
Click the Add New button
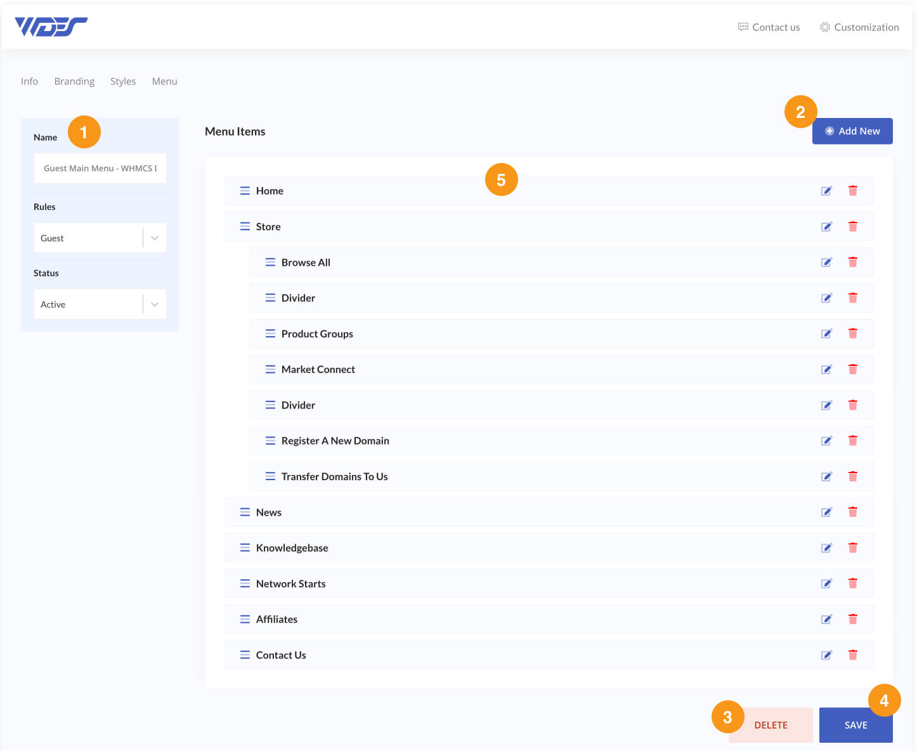click(852, 131)
